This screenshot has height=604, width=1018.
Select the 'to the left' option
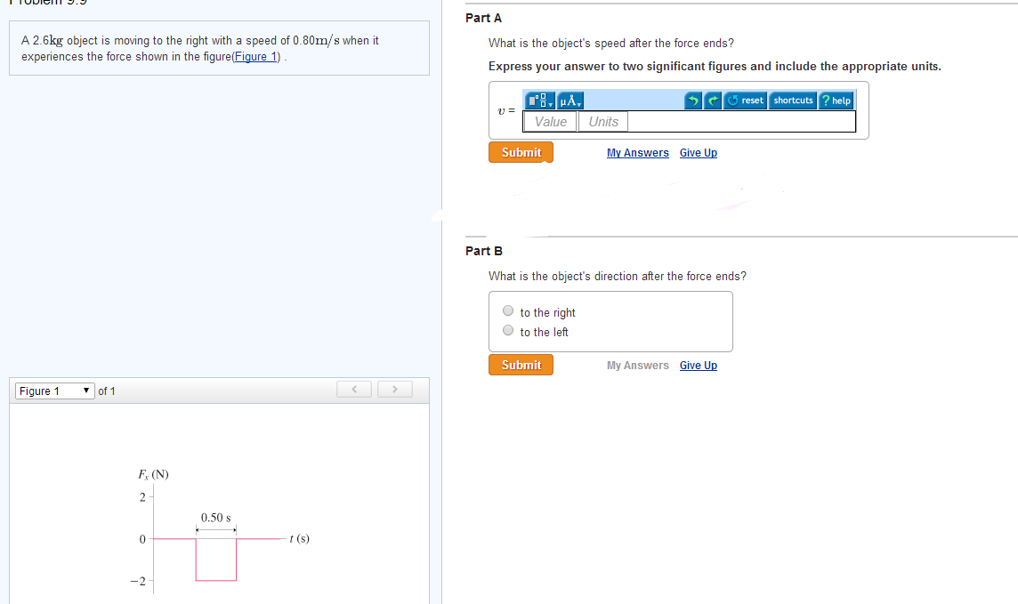508,329
